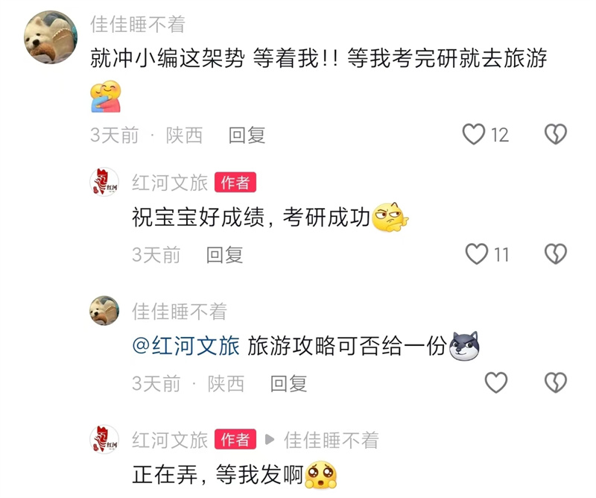Tap broken heart on 祝宝宝好成绩 reply
The height and width of the screenshot is (498, 596).
click(x=555, y=254)
